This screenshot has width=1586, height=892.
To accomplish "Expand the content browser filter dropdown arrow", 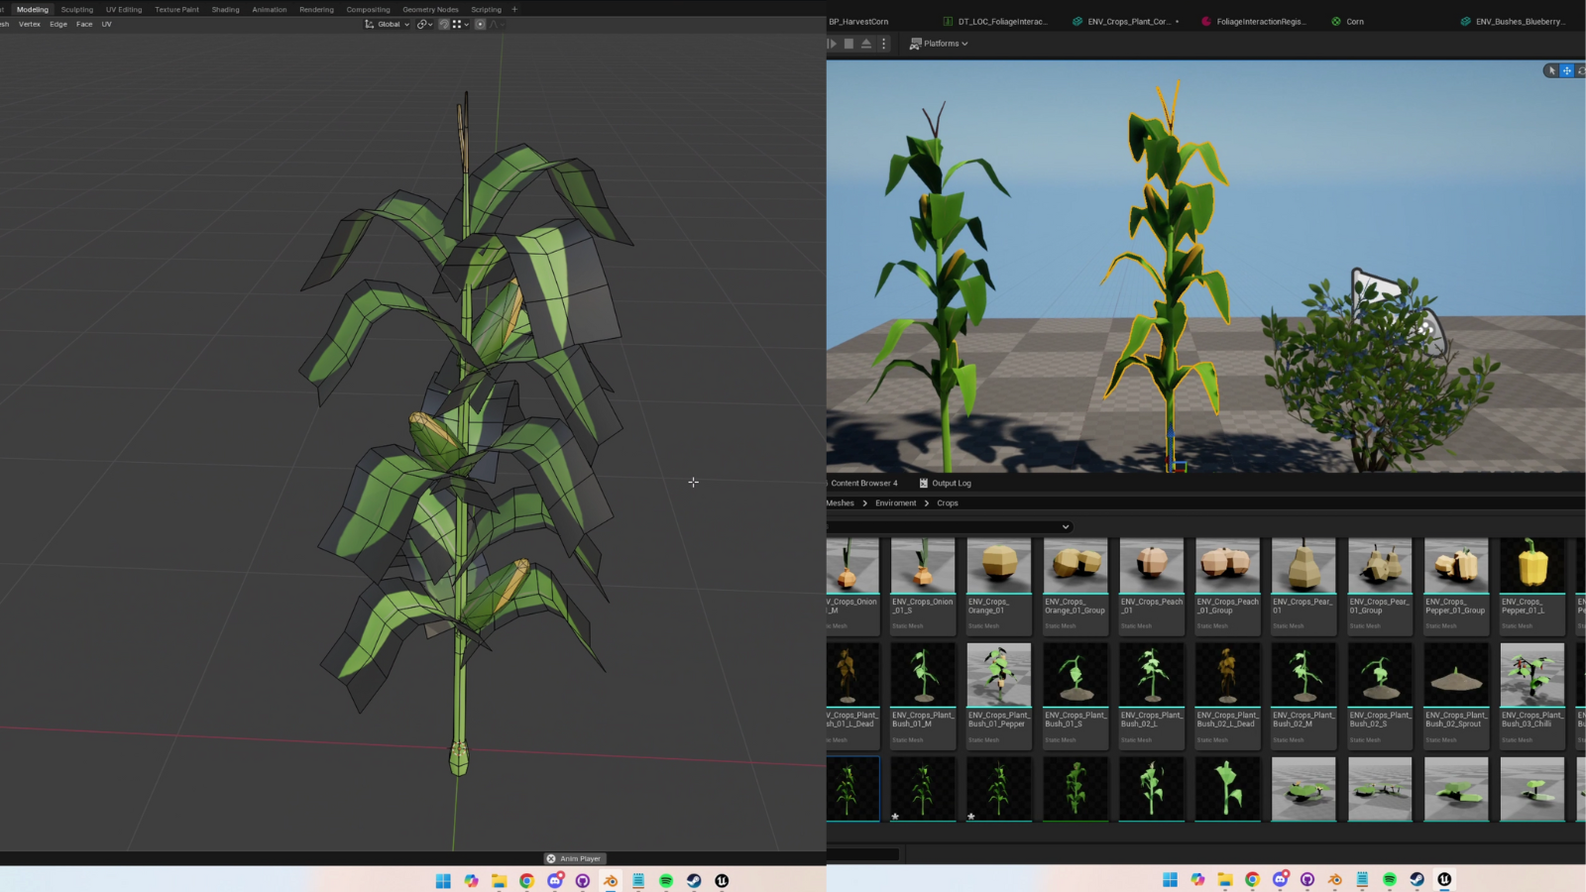I will (1066, 526).
